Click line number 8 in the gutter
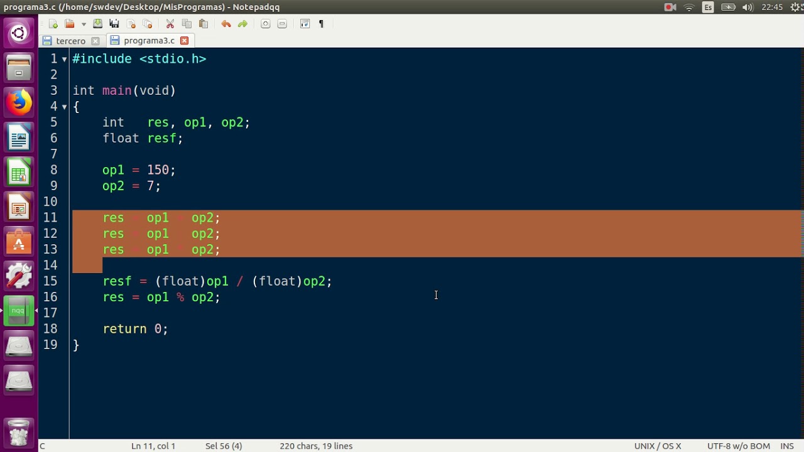Image resolution: width=804 pixels, height=452 pixels. (x=54, y=170)
